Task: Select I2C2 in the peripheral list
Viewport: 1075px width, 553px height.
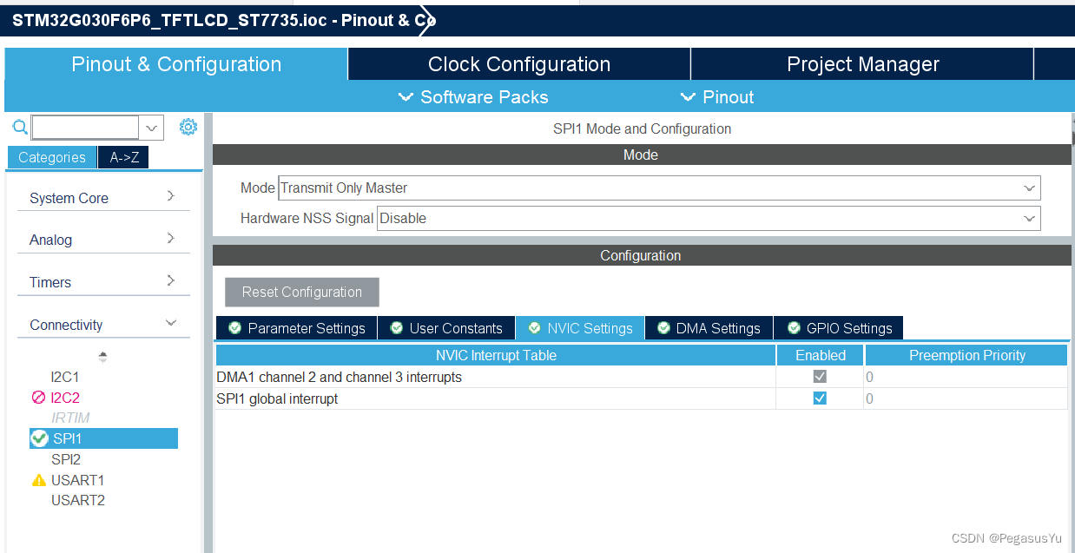Action: (65, 398)
